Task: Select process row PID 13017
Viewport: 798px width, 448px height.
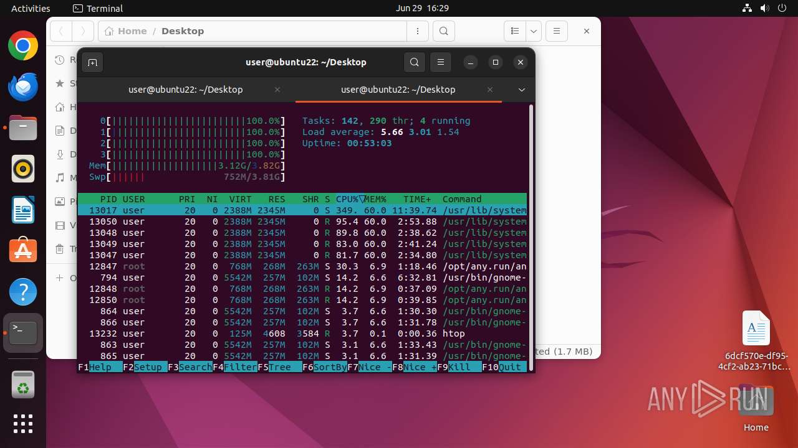Action: [x=302, y=210]
